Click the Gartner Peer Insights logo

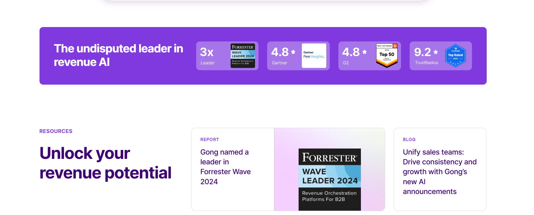[x=314, y=56]
